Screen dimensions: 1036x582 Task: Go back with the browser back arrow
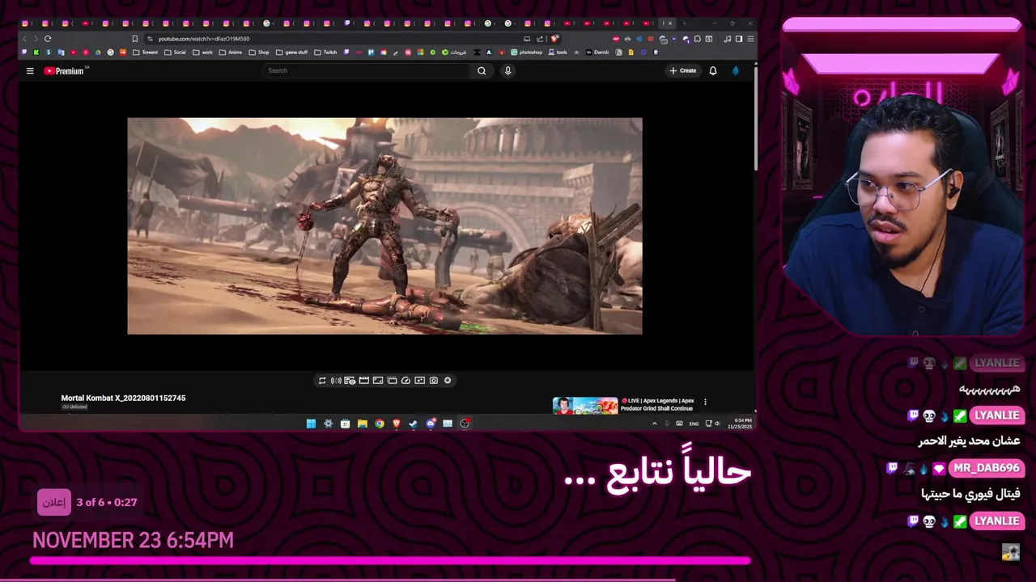(x=25, y=39)
